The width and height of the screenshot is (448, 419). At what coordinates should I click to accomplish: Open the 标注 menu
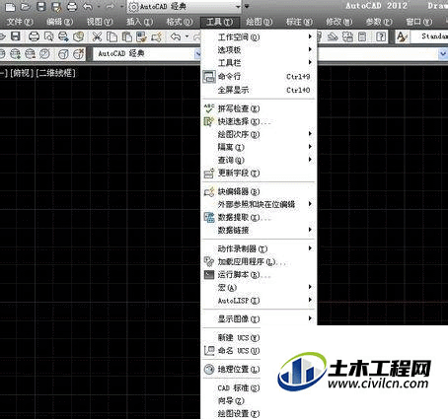pos(299,22)
